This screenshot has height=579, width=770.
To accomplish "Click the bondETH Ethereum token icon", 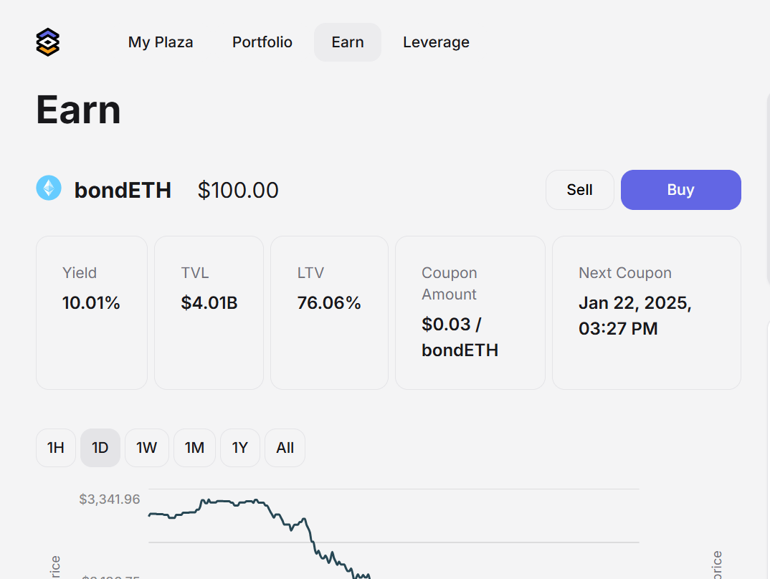I will 49,188.
